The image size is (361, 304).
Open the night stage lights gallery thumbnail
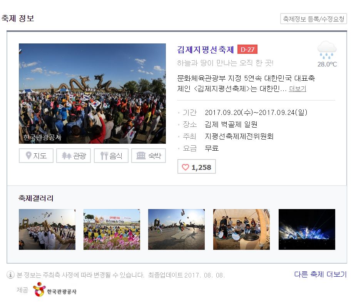(307, 229)
